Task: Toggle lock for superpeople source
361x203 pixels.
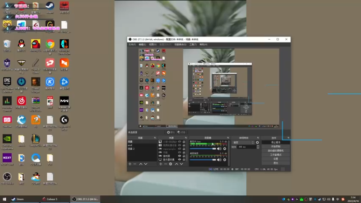Action: tap(184, 149)
